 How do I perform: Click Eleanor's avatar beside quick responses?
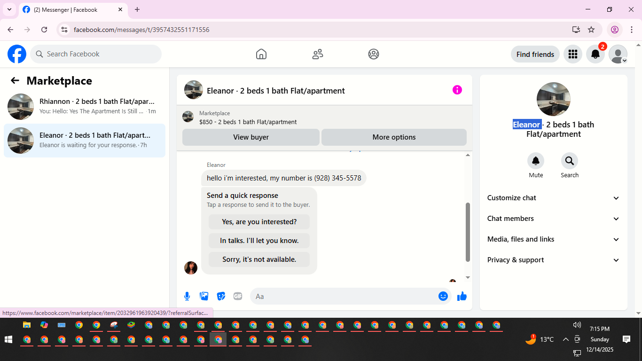point(191,268)
